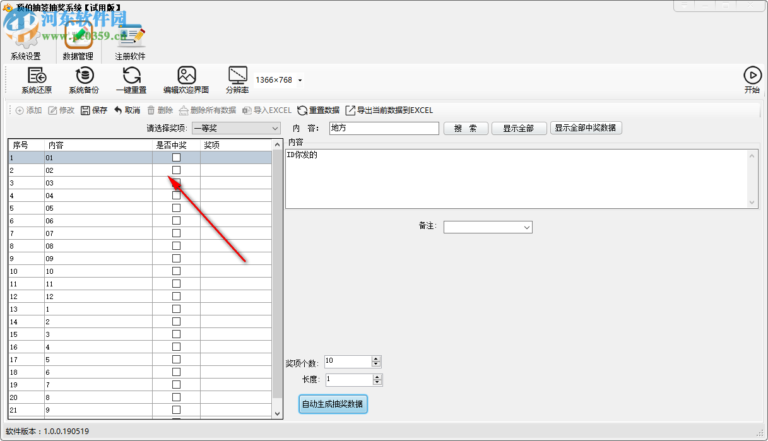Click the 内容 text area
Viewport: 768px width, 441px height.
coord(516,179)
